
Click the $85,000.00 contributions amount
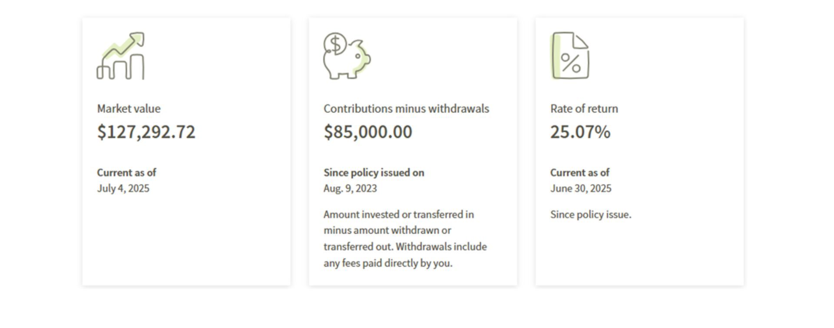click(x=368, y=132)
